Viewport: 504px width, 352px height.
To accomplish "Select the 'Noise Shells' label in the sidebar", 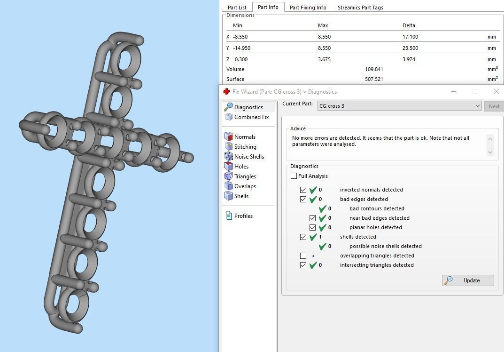I will (249, 157).
